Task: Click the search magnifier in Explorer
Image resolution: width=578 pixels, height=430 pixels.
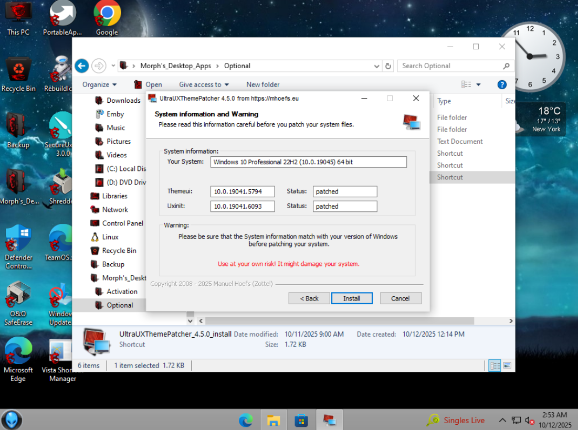Action: click(506, 66)
